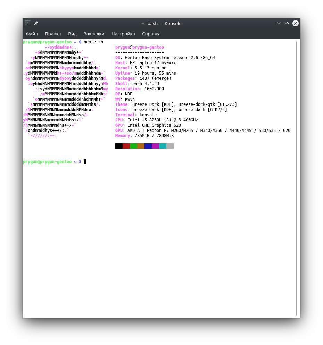The image size is (323, 345).
Task: Click the green color block in neofetch palette
Action: [133, 146]
